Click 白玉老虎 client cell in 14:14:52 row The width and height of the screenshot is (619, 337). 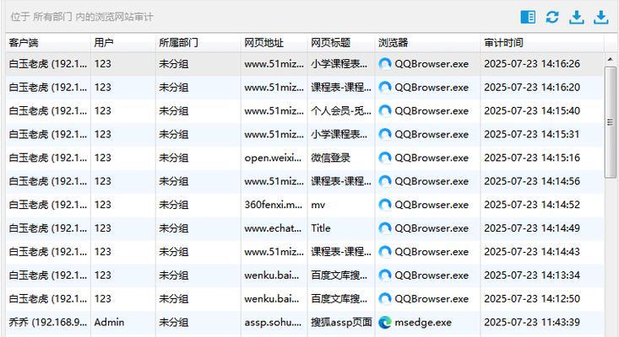(48, 205)
